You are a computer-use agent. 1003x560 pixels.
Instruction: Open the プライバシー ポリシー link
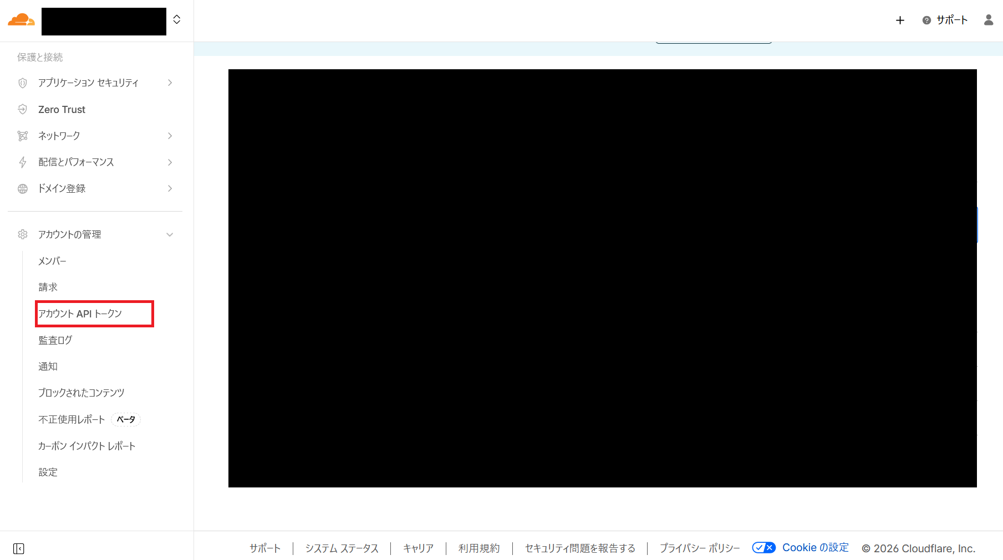(x=699, y=548)
